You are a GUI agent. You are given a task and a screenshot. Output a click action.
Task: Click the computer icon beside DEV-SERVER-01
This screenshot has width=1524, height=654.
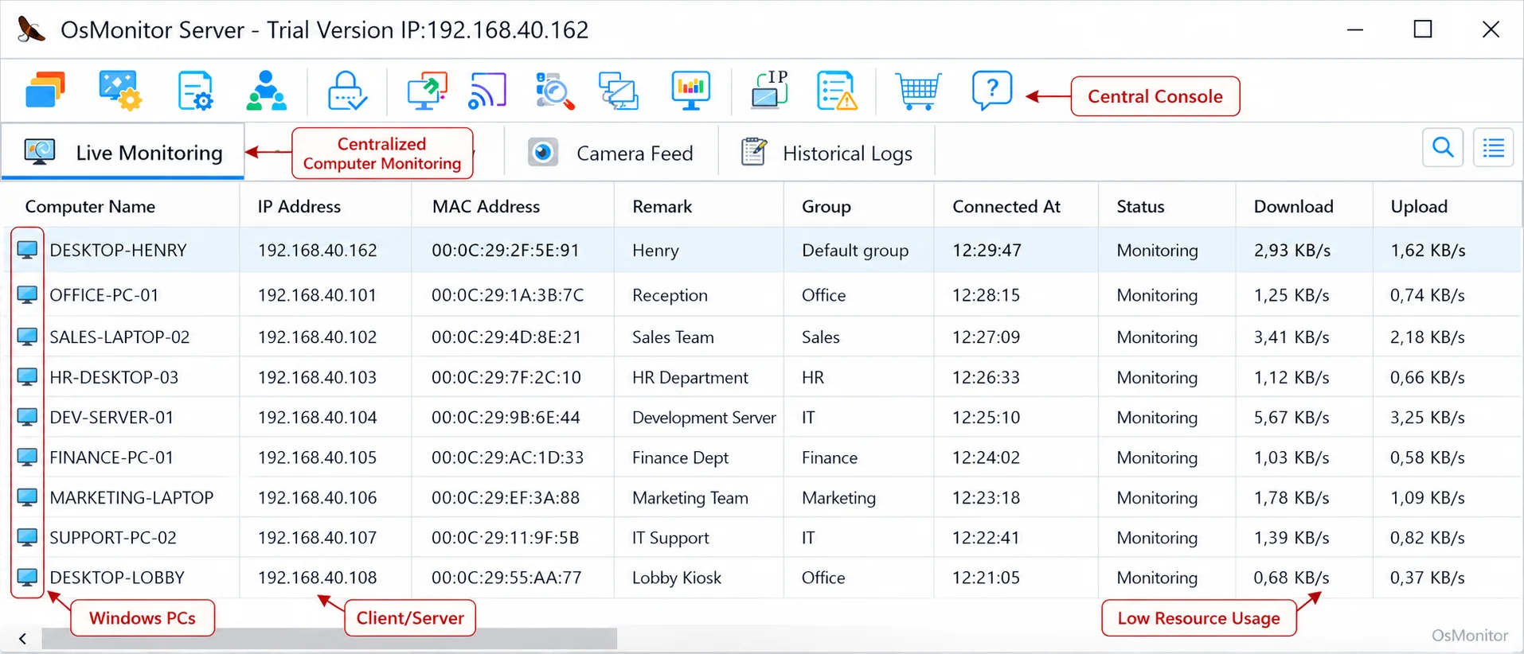coord(27,417)
